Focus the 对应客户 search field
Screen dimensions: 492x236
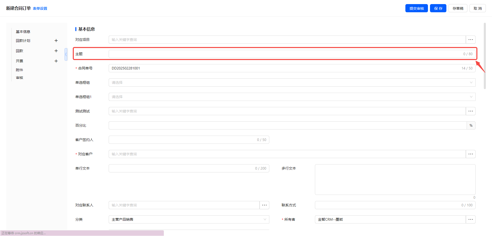[287, 154]
